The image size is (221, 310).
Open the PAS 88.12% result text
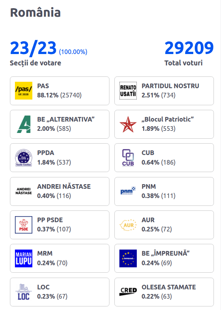pos(59,95)
